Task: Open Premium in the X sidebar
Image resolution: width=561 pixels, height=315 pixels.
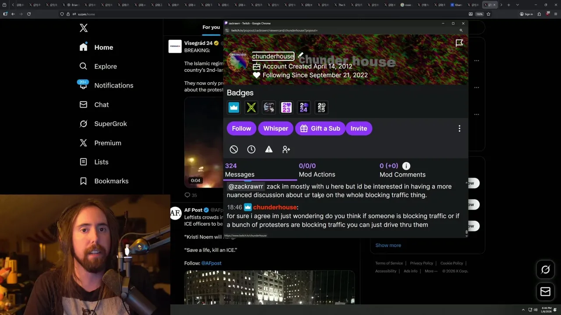Action: pyautogui.click(x=100, y=143)
